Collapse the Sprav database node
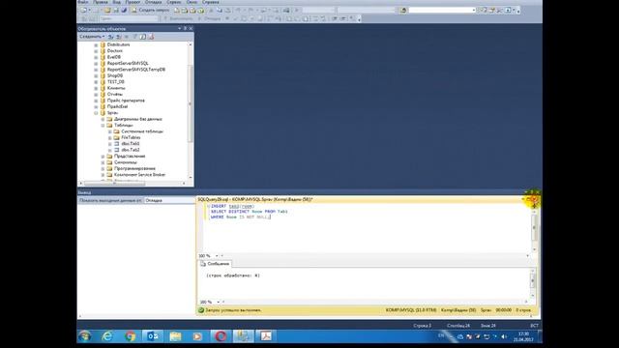This screenshot has width=619, height=348. [x=96, y=113]
